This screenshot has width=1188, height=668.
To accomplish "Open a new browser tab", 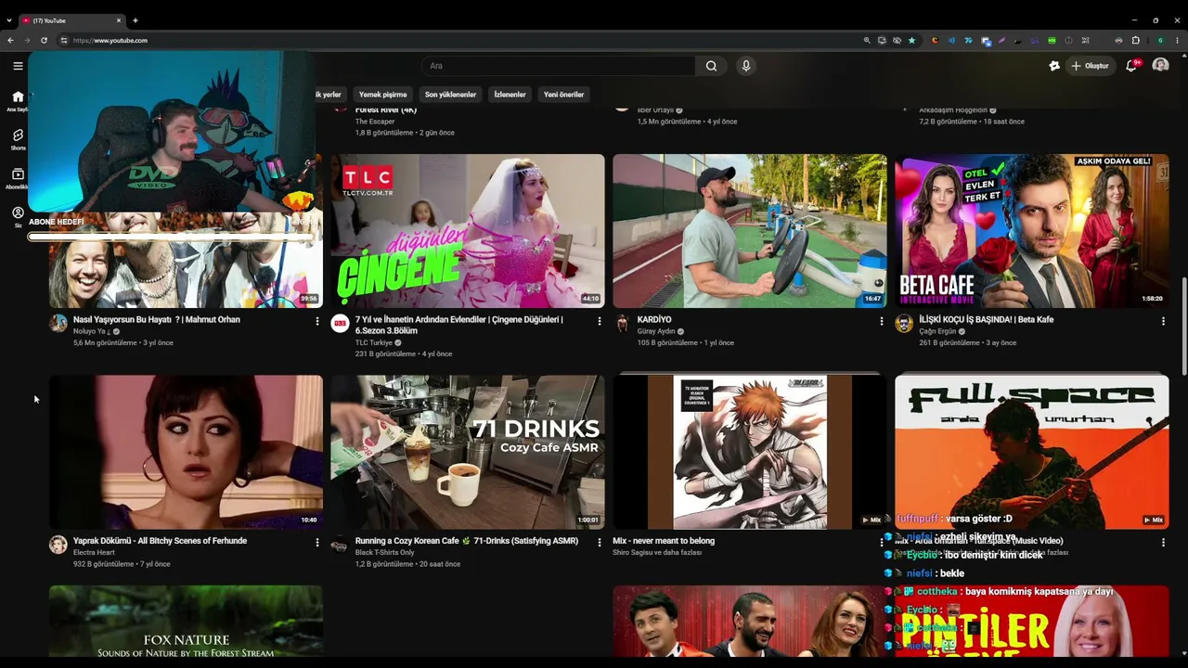I will pyautogui.click(x=136, y=20).
